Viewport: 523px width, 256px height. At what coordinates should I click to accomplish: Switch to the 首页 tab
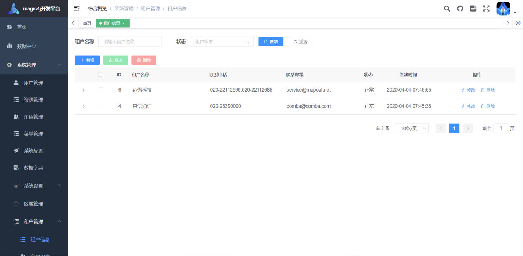[x=87, y=23]
